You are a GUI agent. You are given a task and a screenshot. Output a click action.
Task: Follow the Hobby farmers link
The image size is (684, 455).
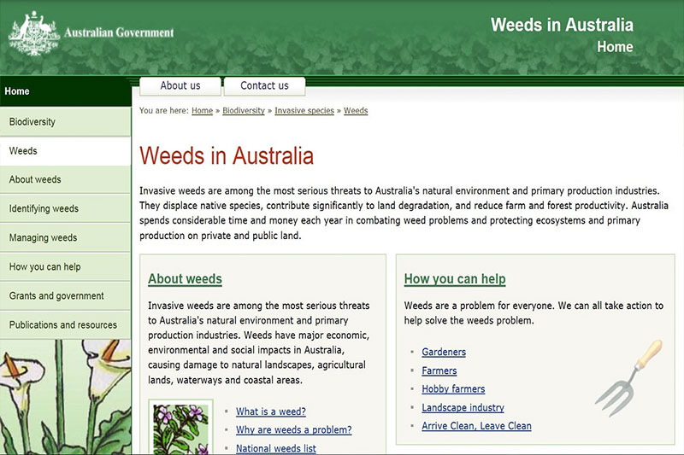(453, 389)
